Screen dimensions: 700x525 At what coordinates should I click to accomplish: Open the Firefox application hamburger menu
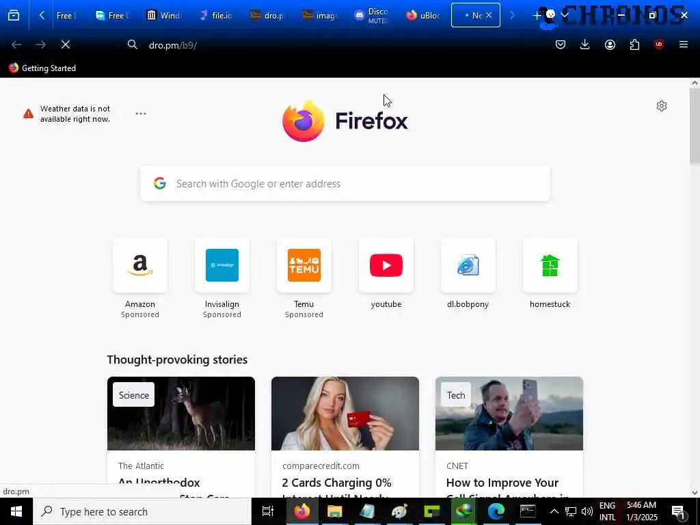pos(683,44)
